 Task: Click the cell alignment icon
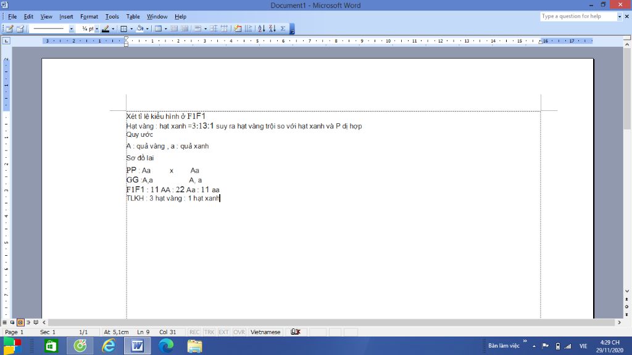[x=197, y=28]
